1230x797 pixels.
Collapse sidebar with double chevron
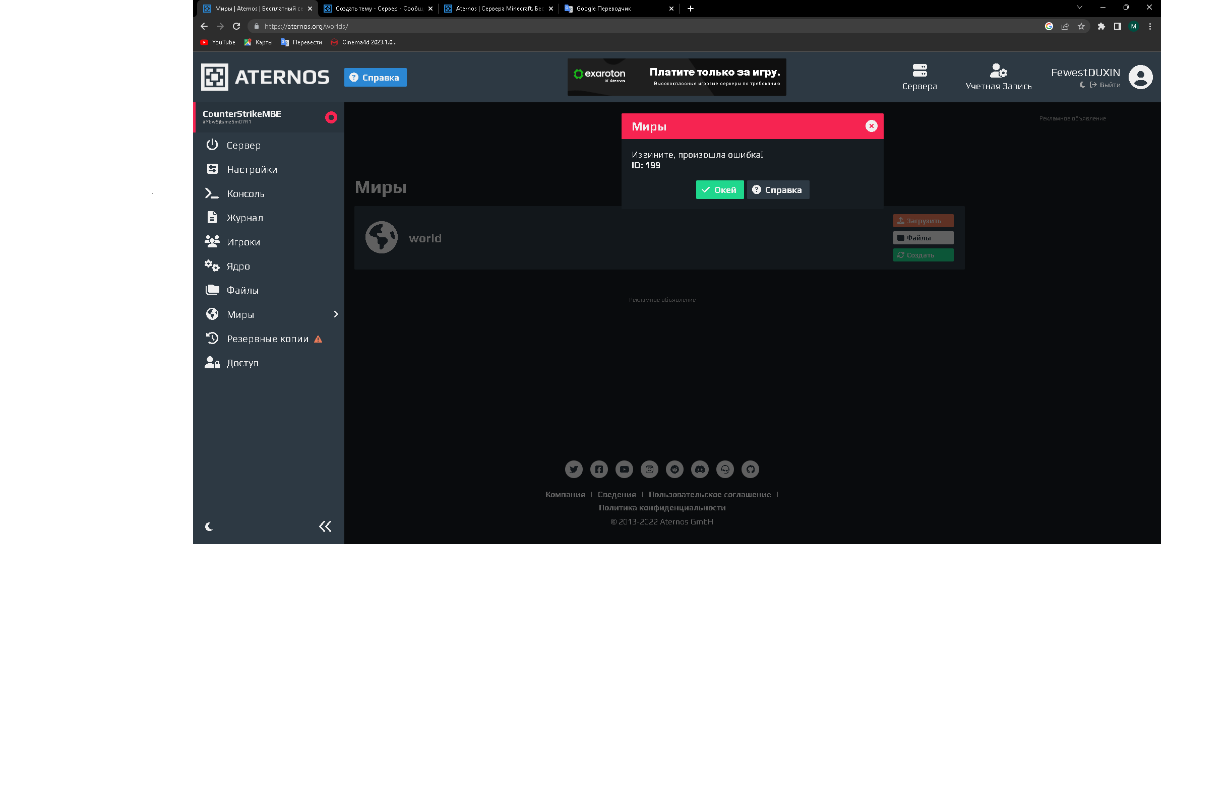(325, 526)
